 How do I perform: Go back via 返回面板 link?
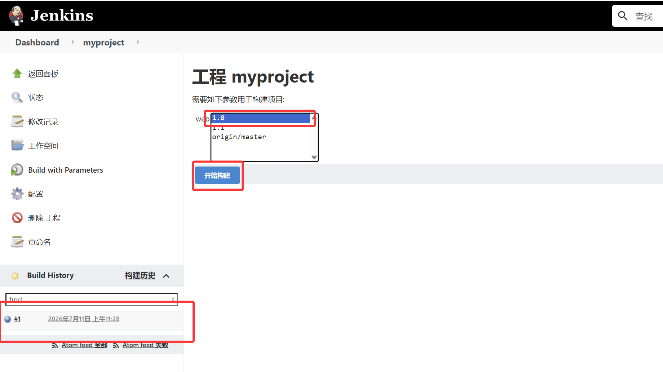(x=43, y=74)
